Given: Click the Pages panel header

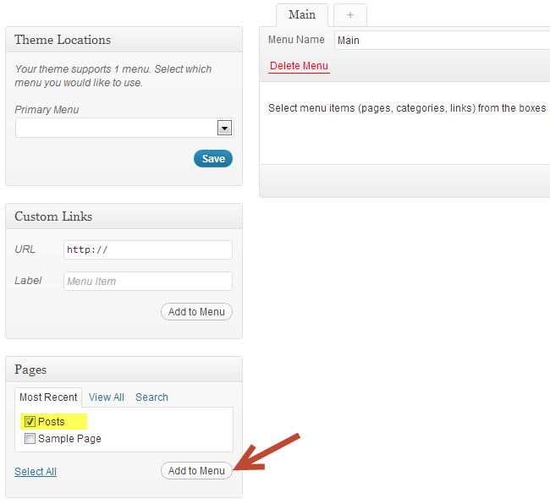Looking at the screenshot, I should [124, 370].
